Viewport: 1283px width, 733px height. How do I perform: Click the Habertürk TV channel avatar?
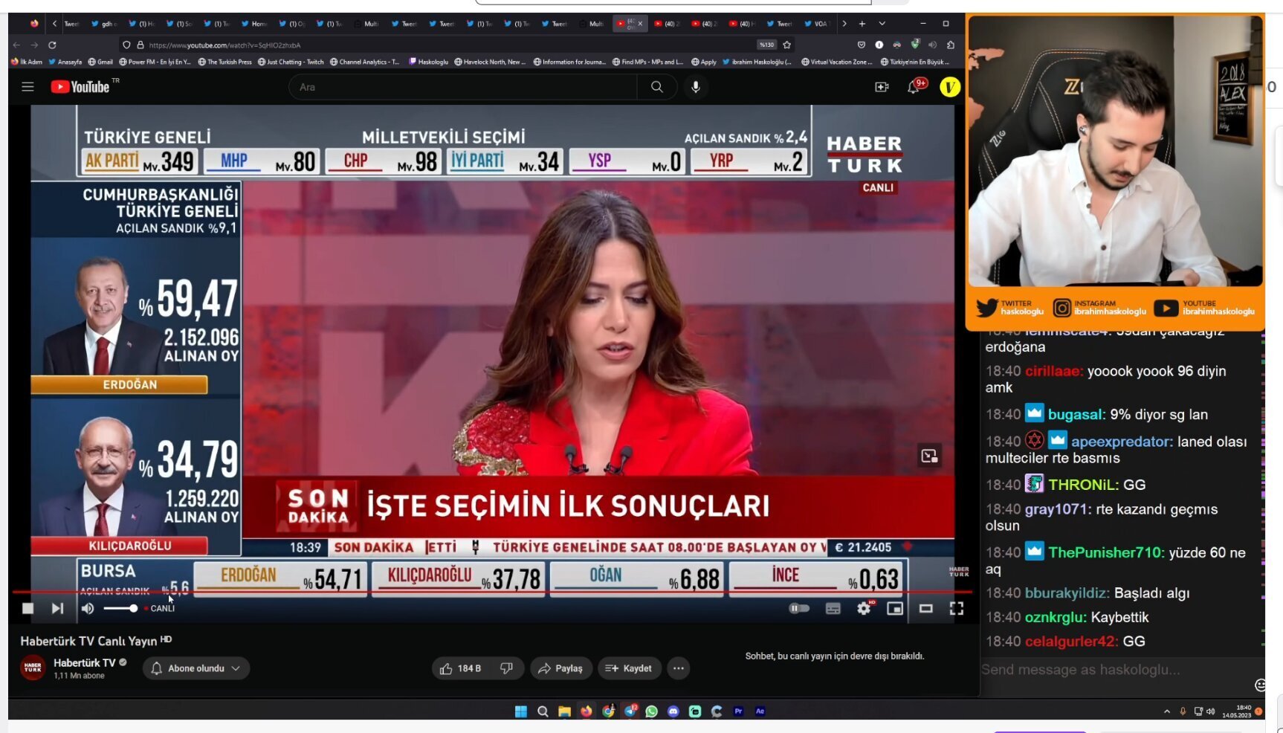click(x=33, y=668)
